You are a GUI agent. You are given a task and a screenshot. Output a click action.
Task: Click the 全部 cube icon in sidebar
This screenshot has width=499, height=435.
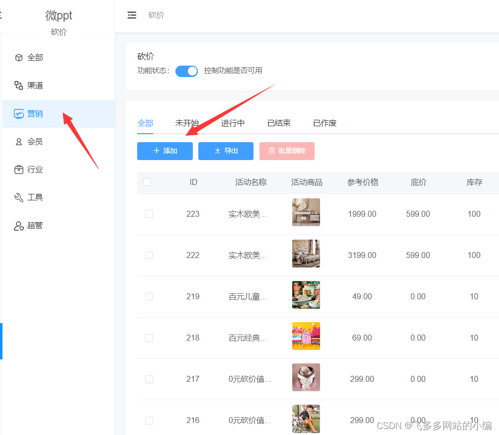(x=19, y=58)
